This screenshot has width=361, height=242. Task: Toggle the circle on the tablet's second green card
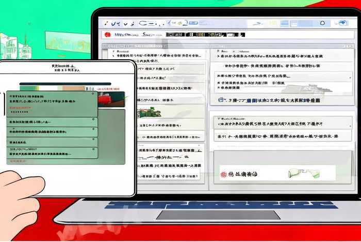coord(93,119)
